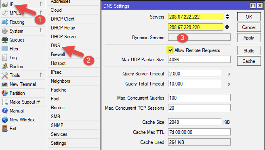The height and width of the screenshot is (150, 265).
Task: Open Manual help icon
Action: click(4, 111)
